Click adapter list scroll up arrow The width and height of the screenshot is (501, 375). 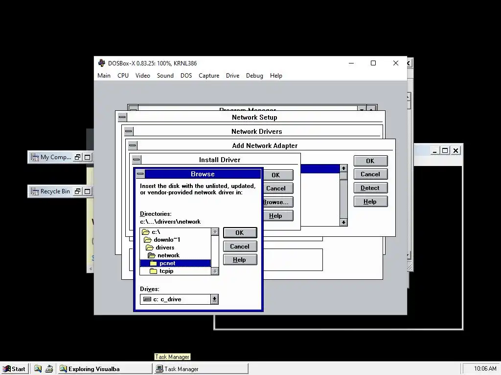(343, 168)
